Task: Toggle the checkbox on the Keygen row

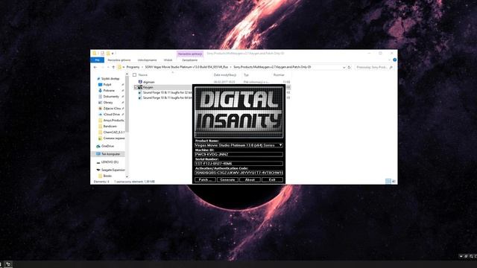Action: pyautogui.click(x=136, y=87)
